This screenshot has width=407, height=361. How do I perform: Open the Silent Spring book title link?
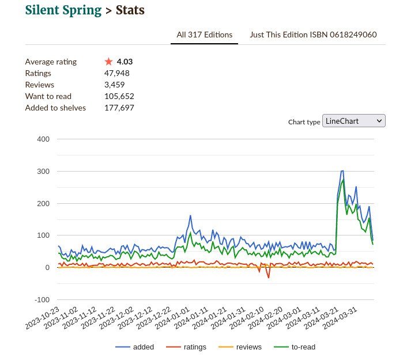point(63,10)
